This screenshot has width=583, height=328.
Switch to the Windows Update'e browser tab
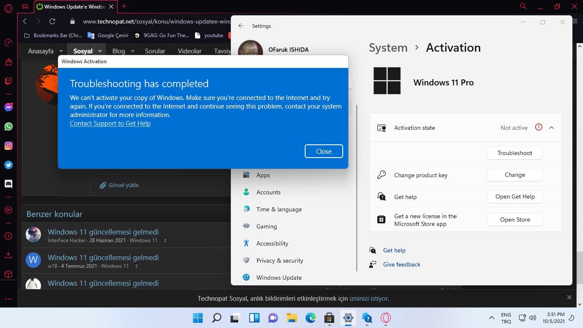tap(75, 7)
